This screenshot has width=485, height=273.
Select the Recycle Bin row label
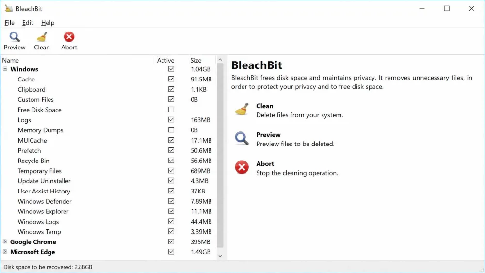33,161
